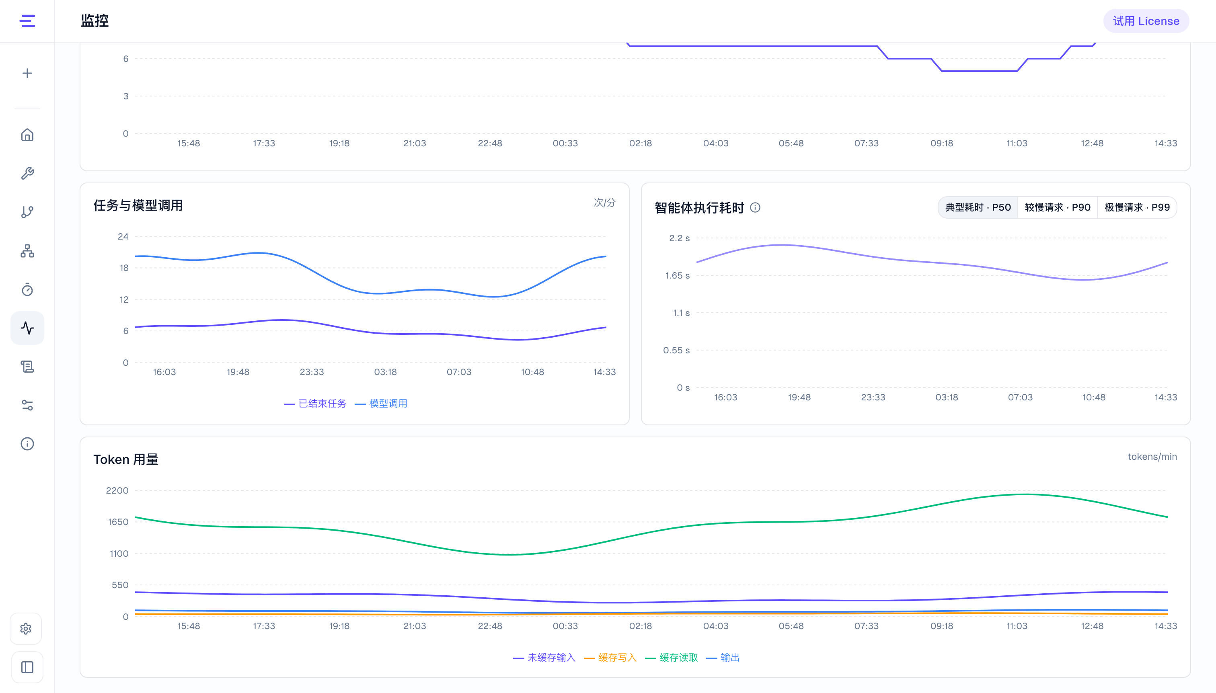Viewport: 1216px width, 693px height.
Task: Click info icon beside 智能体执行耗时
Action: pyautogui.click(x=755, y=207)
